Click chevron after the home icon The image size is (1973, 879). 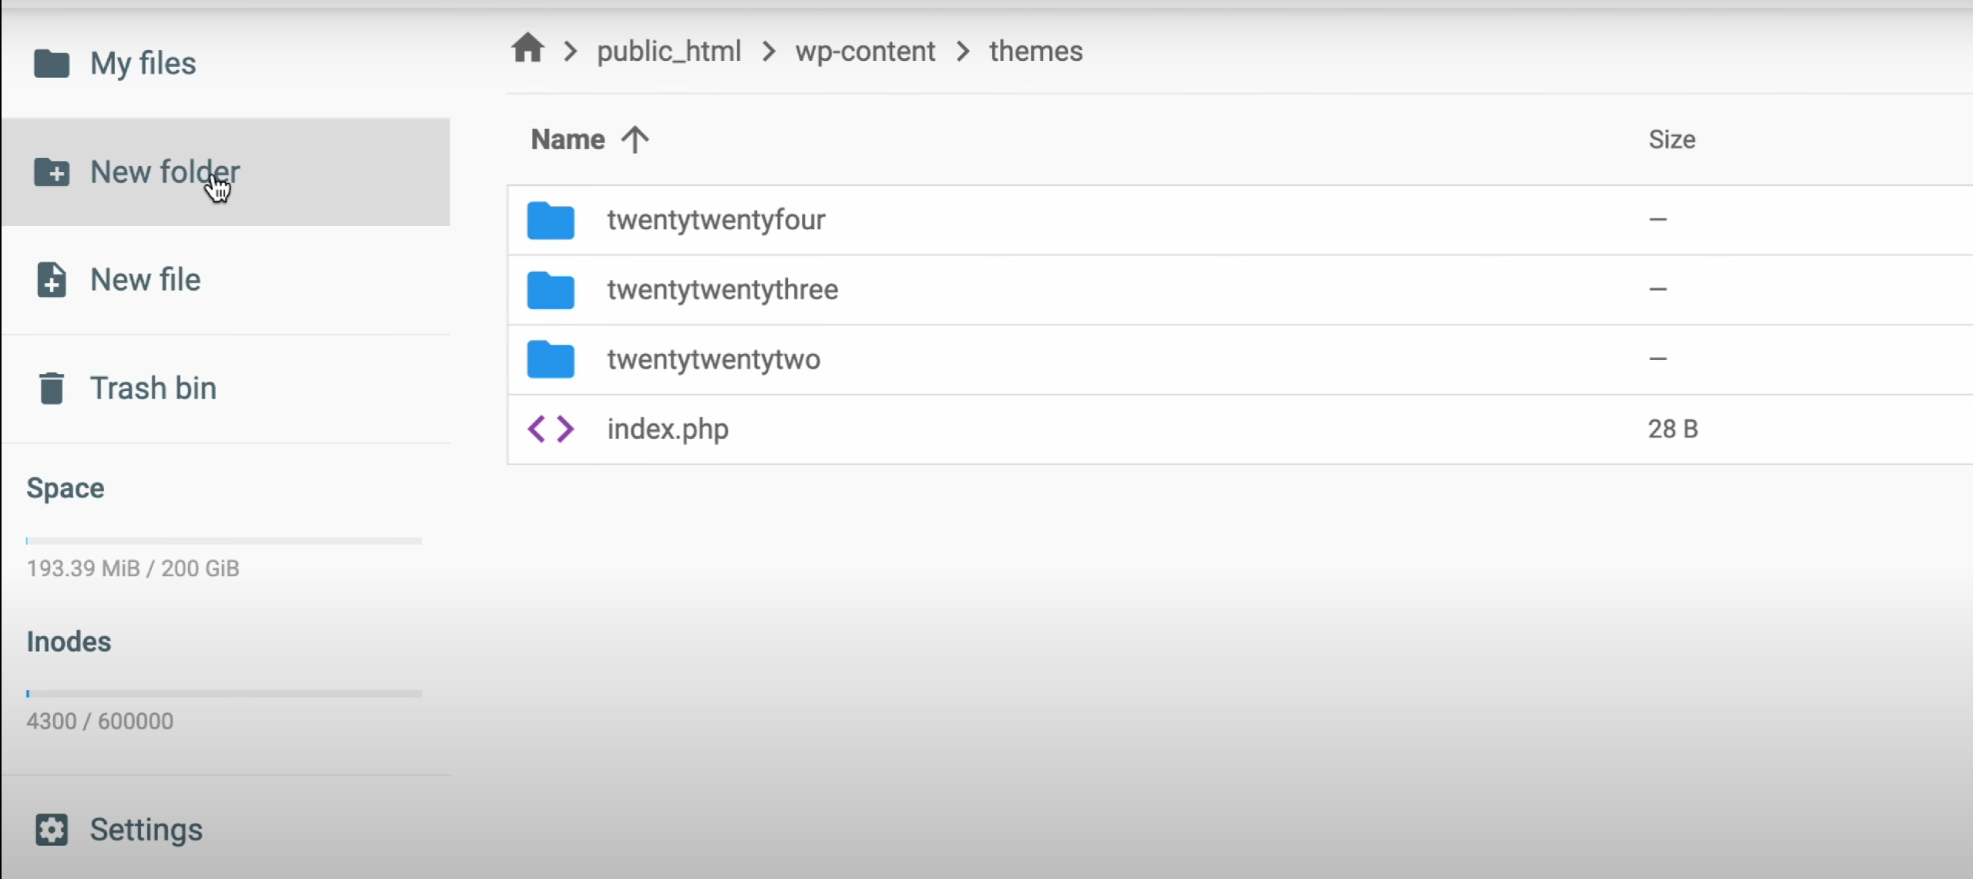point(571,52)
